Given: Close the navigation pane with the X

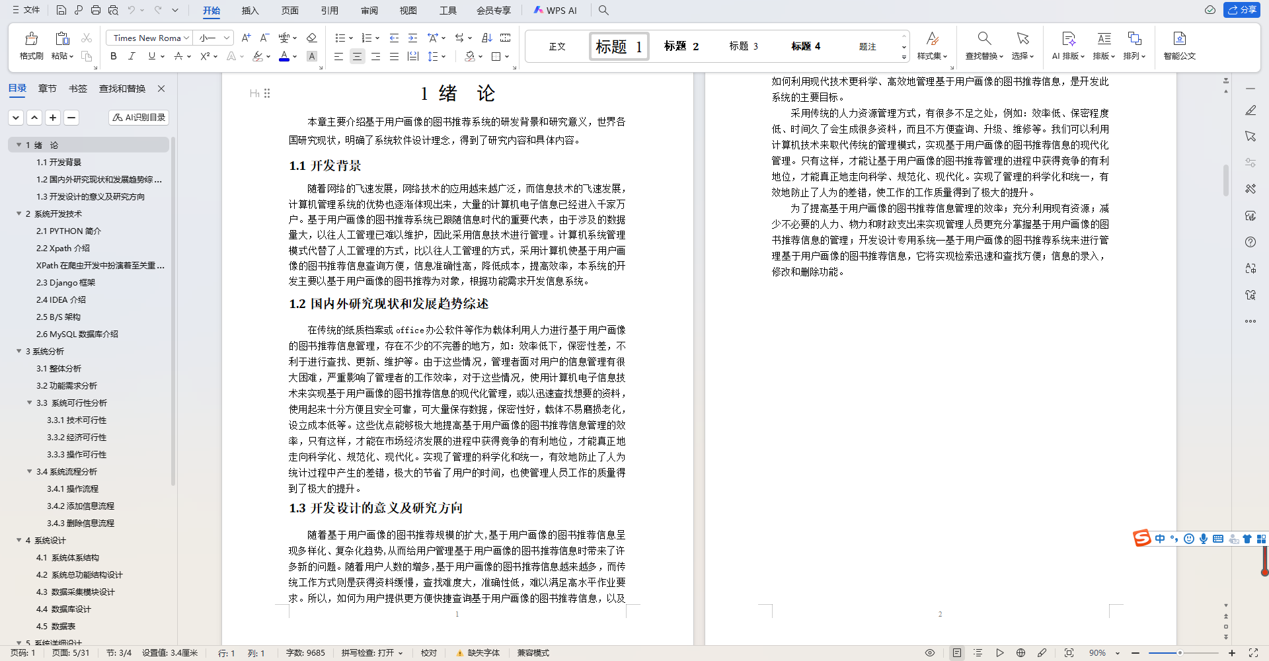Looking at the screenshot, I should click(x=161, y=88).
